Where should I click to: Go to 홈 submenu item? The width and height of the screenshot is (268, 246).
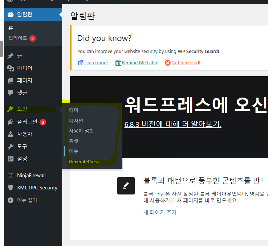[x=11, y=28]
